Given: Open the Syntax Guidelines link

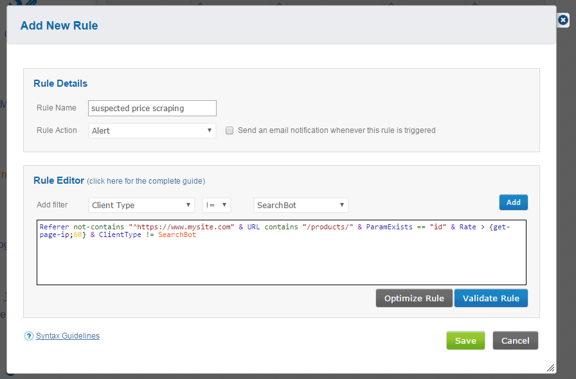Looking at the screenshot, I should pos(67,336).
